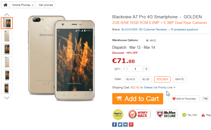Add the phone to the cart

tap(138, 99)
